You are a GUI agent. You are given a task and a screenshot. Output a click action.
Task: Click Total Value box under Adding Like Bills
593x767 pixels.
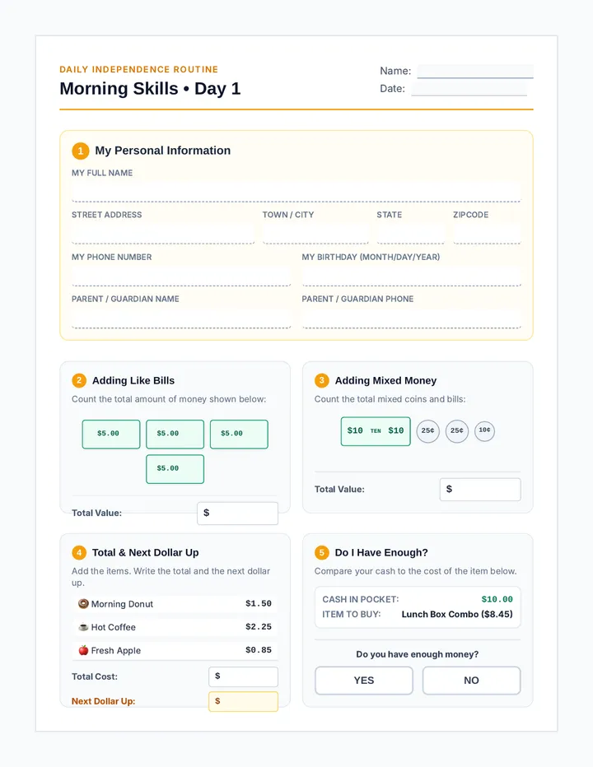tap(237, 514)
